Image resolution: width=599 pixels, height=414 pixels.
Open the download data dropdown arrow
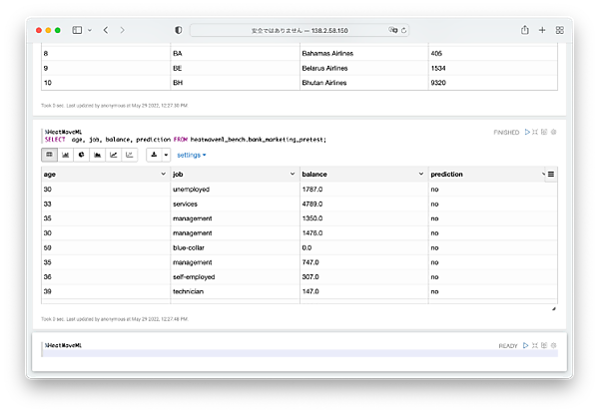166,155
